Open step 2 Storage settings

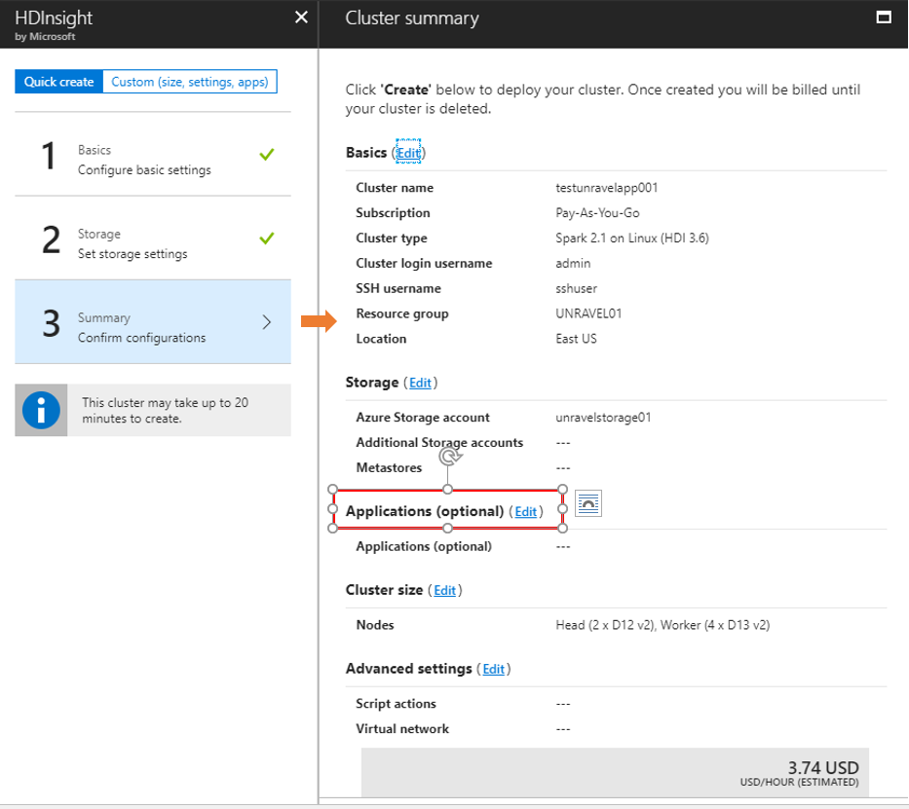coord(153,238)
